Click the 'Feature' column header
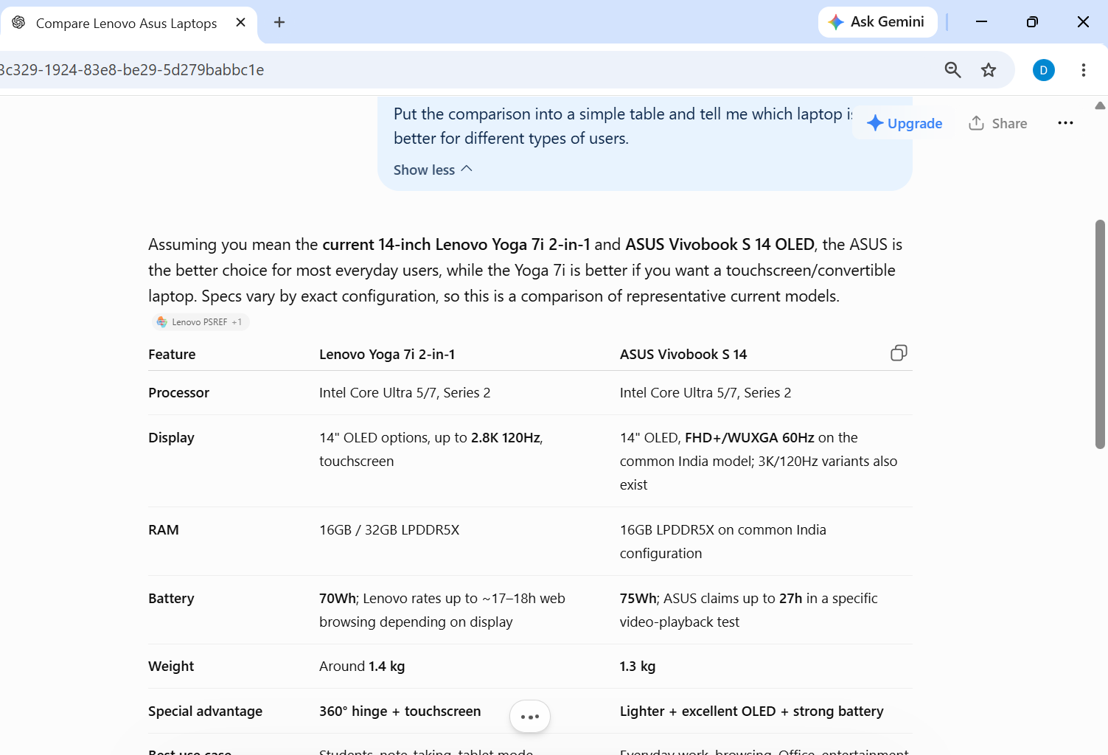Screen dimensions: 1108x755 [172, 355]
